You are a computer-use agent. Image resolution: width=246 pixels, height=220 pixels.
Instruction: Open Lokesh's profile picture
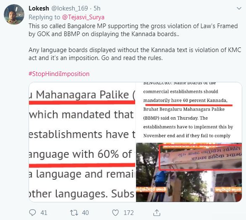pyautogui.click(x=14, y=14)
